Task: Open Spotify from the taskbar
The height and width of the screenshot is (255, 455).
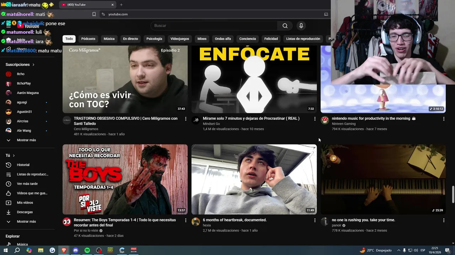Action: pyautogui.click(x=87, y=250)
